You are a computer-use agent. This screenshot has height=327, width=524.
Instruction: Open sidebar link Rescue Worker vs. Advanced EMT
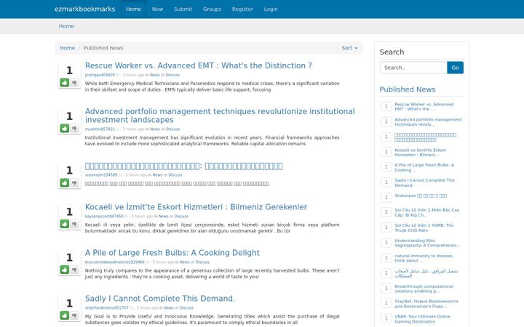tap(424, 106)
